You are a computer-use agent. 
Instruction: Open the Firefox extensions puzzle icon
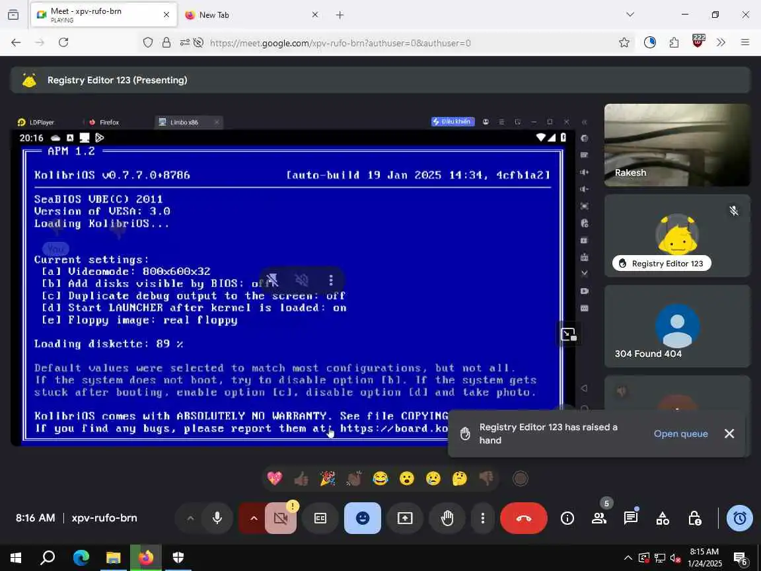click(674, 43)
